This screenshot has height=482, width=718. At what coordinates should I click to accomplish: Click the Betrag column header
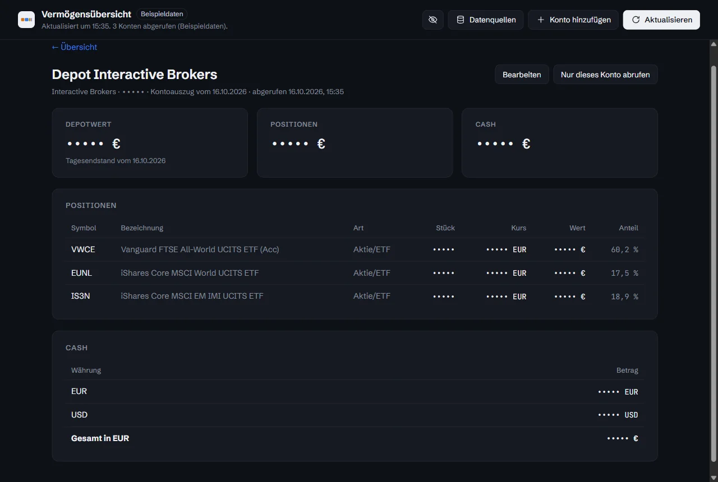click(627, 370)
